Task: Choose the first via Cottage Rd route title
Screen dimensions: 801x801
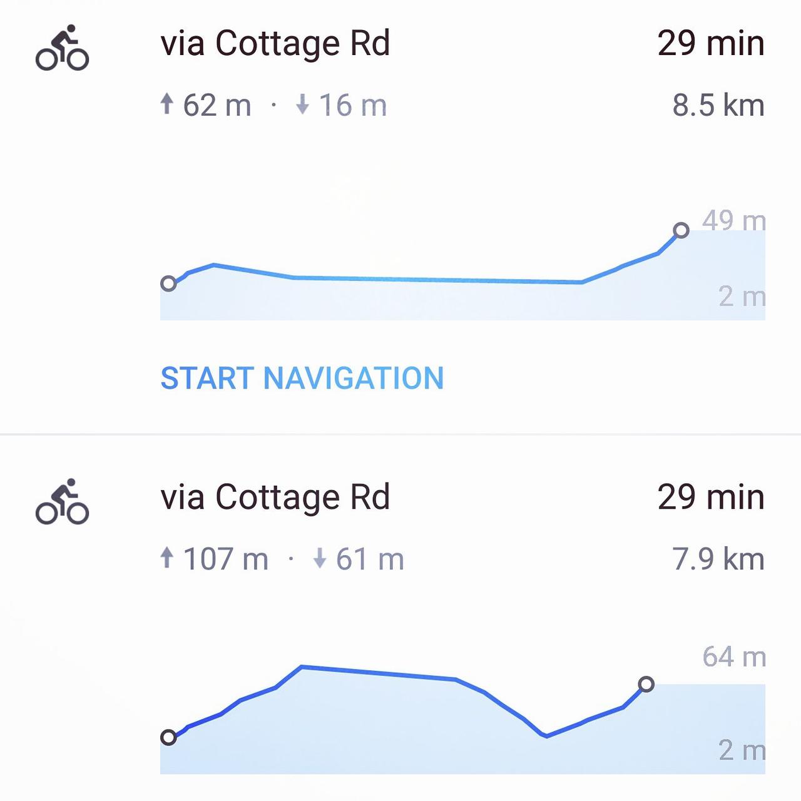Action: point(275,44)
